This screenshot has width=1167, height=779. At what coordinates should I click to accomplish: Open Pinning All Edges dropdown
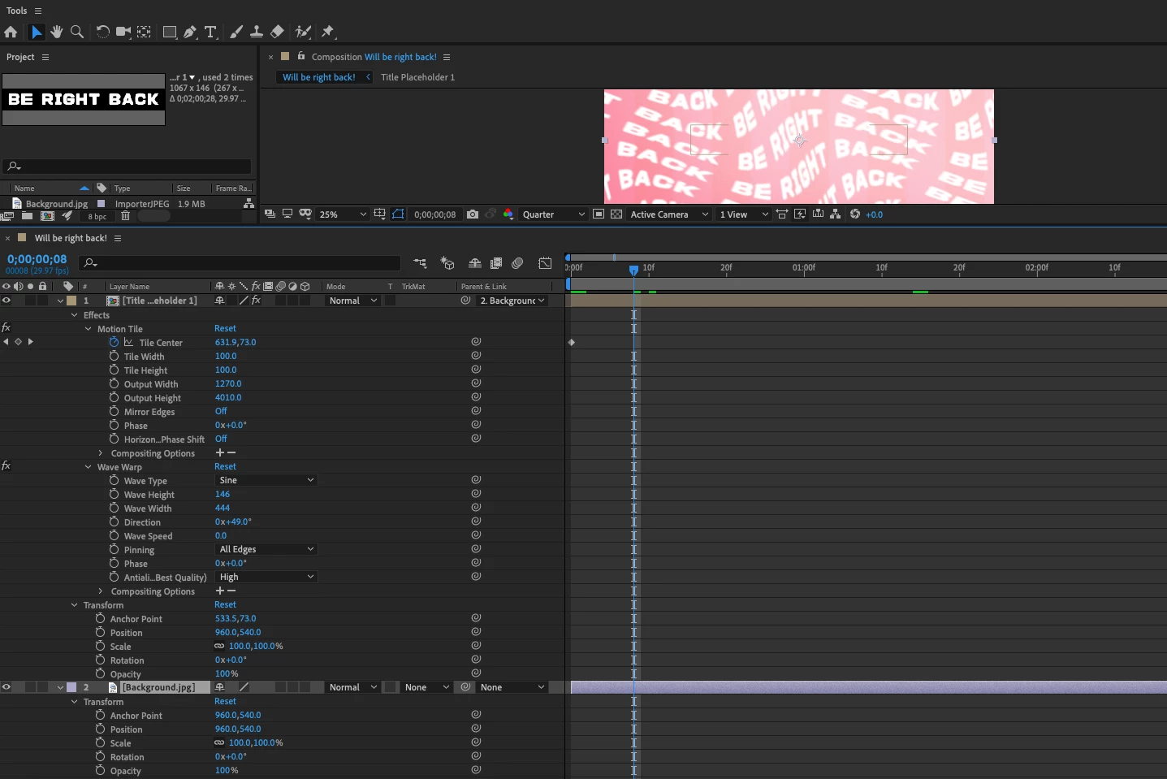click(x=266, y=549)
